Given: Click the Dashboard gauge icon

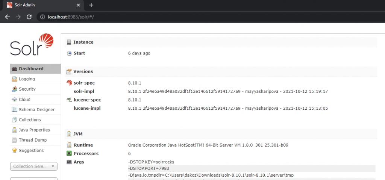Looking at the screenshot, I should [x=15, y=69].
